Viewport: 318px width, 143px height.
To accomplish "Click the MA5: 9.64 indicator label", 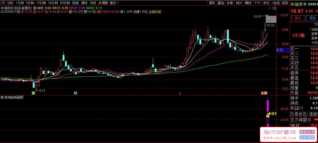I will pos(44,8).
